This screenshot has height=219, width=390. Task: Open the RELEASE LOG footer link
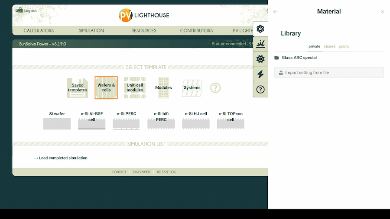coord(167,172)
